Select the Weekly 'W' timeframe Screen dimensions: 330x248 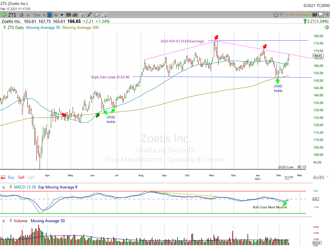coord(55,15)
